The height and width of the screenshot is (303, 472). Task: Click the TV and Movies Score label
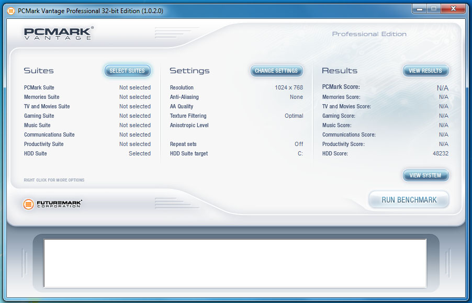pos(347,106)
